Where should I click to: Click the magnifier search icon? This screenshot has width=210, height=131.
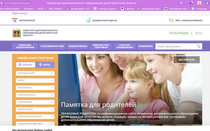point(198,46)
